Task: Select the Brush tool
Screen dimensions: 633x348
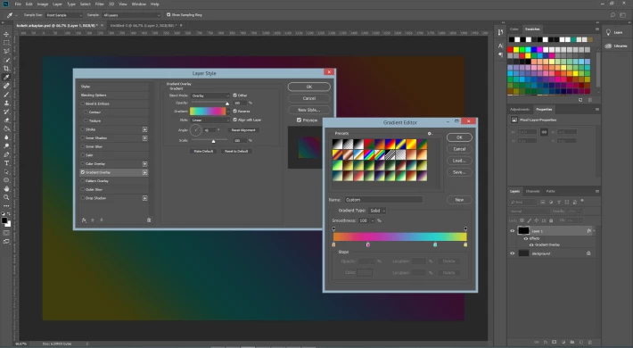Action: tap(6, 95)
